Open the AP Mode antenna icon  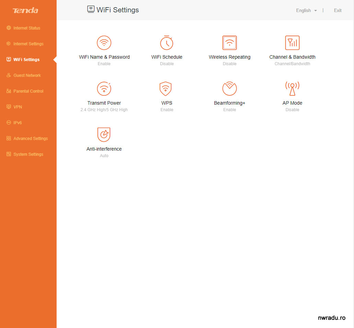[292, 89]
